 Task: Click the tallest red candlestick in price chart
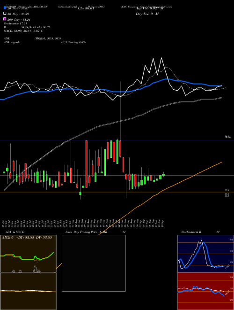tap(86, 164)
